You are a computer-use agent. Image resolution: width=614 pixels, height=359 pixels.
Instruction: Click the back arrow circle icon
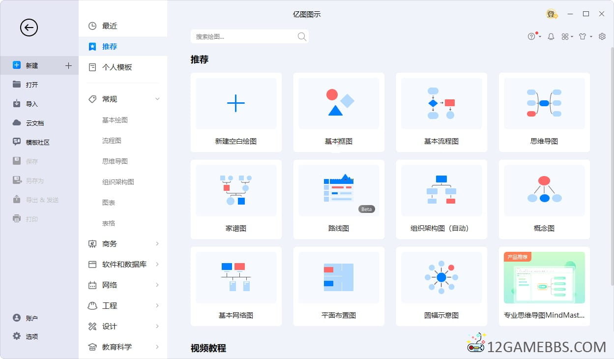[x=29, y=28]
